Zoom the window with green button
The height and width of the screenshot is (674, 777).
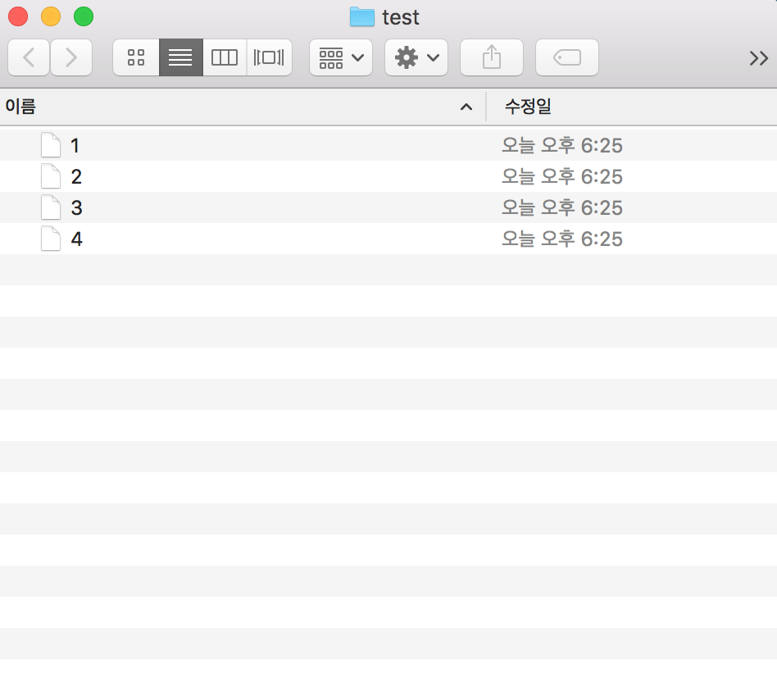84,16
